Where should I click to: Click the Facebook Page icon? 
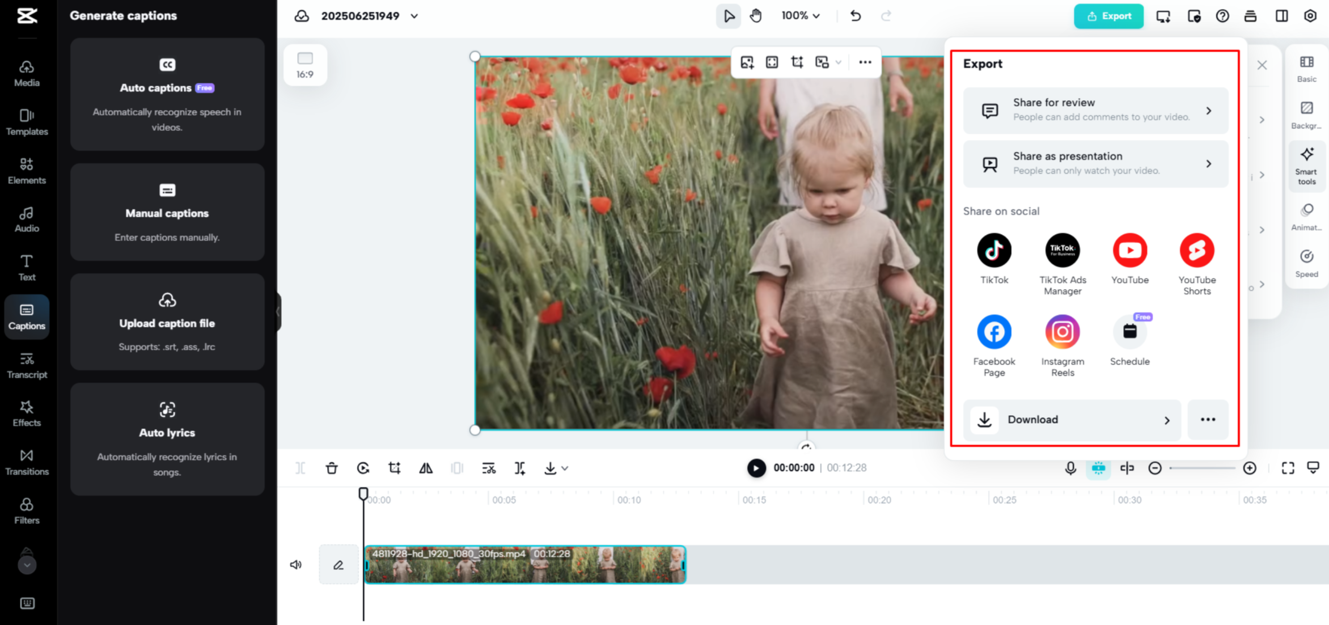[x=994, y=332]
